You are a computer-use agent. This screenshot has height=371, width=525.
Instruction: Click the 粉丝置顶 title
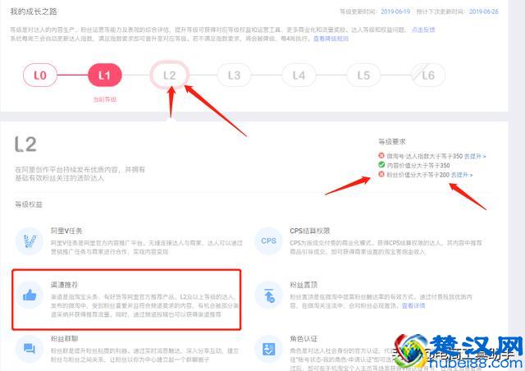[x=304, y=285]
